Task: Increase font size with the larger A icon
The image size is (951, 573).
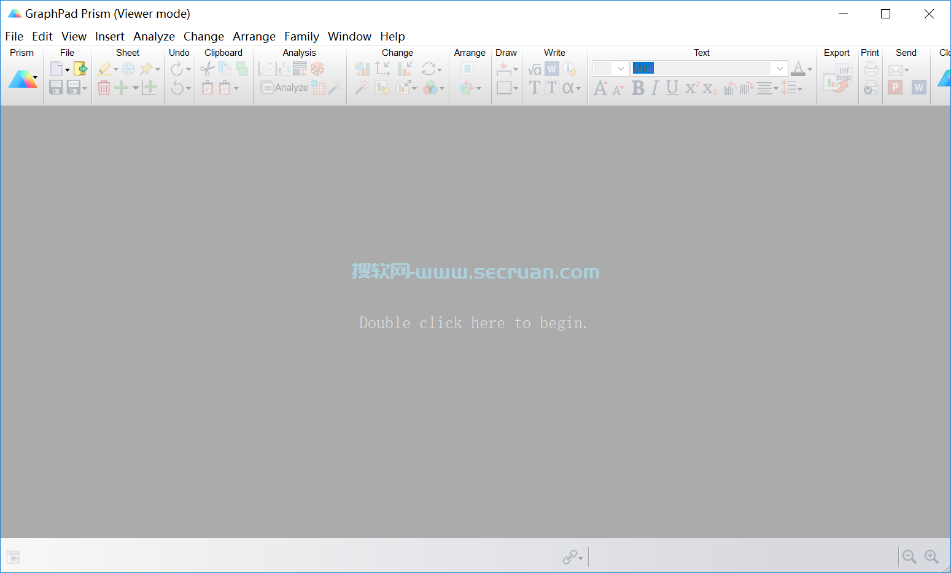Action: 600,88
